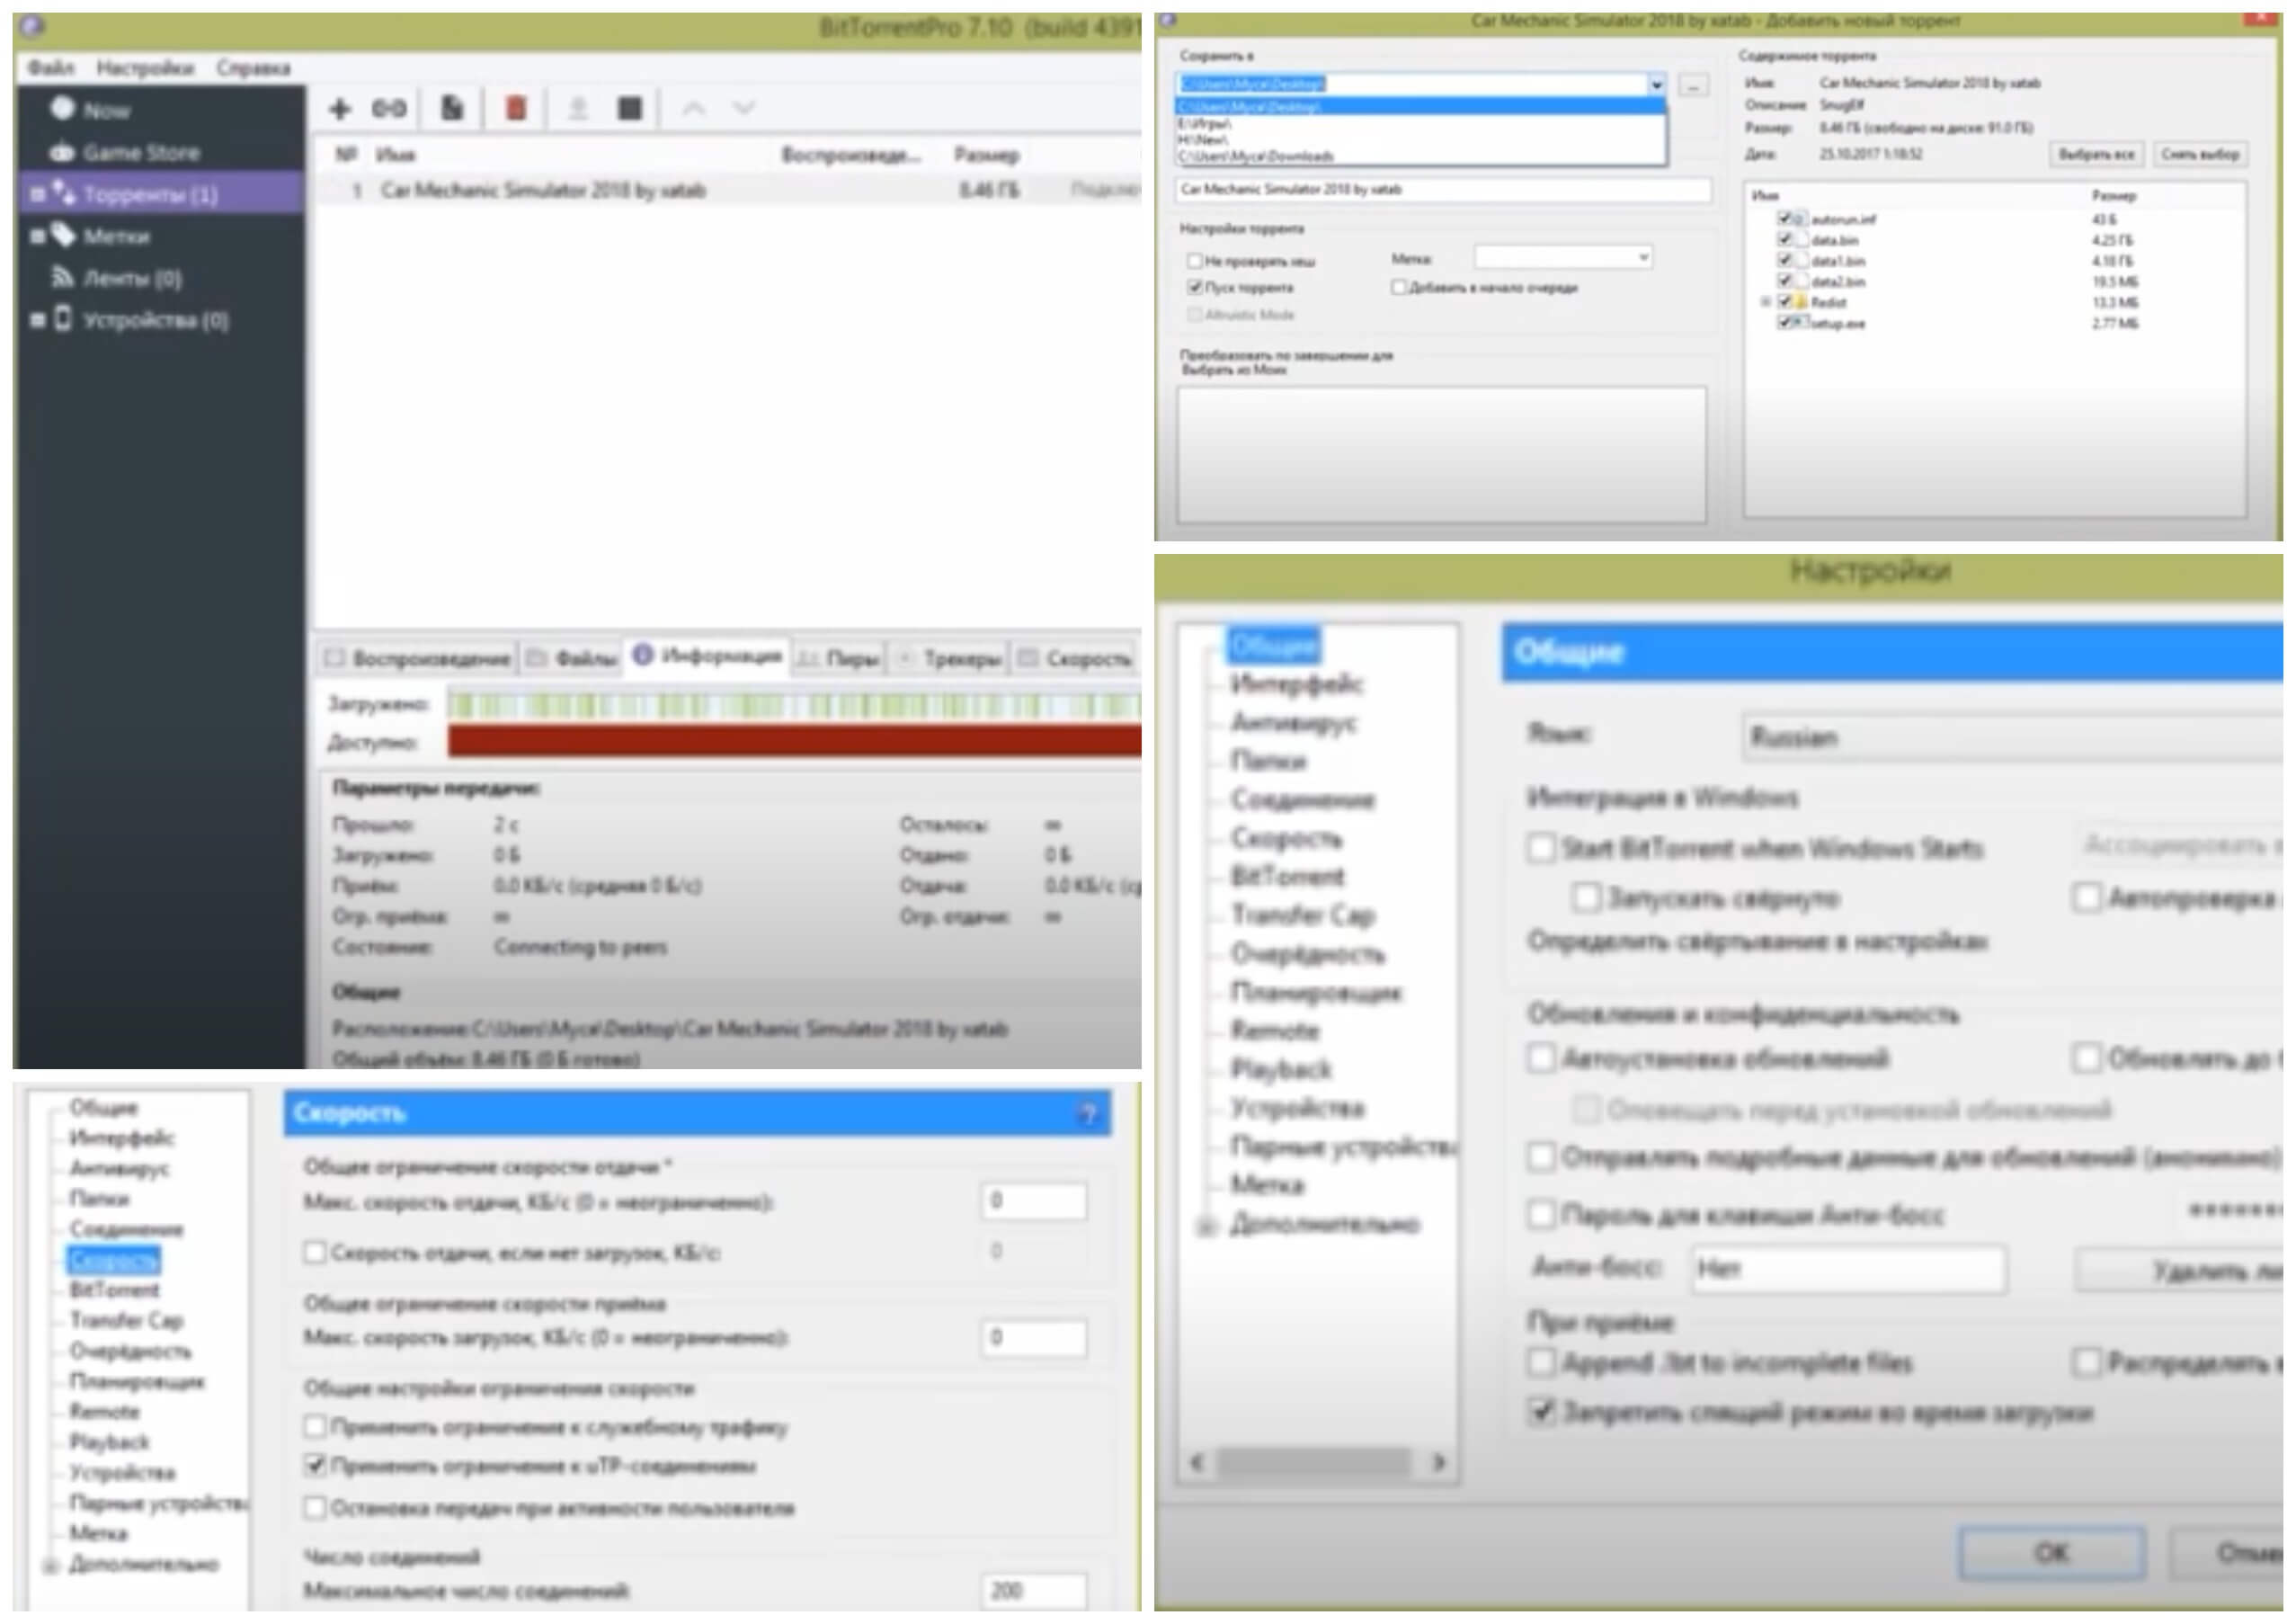The width and height of the screenshot is (2296, 1624).
Task: Click the Start Torrent arrow icon
Action: pos(578,108)
